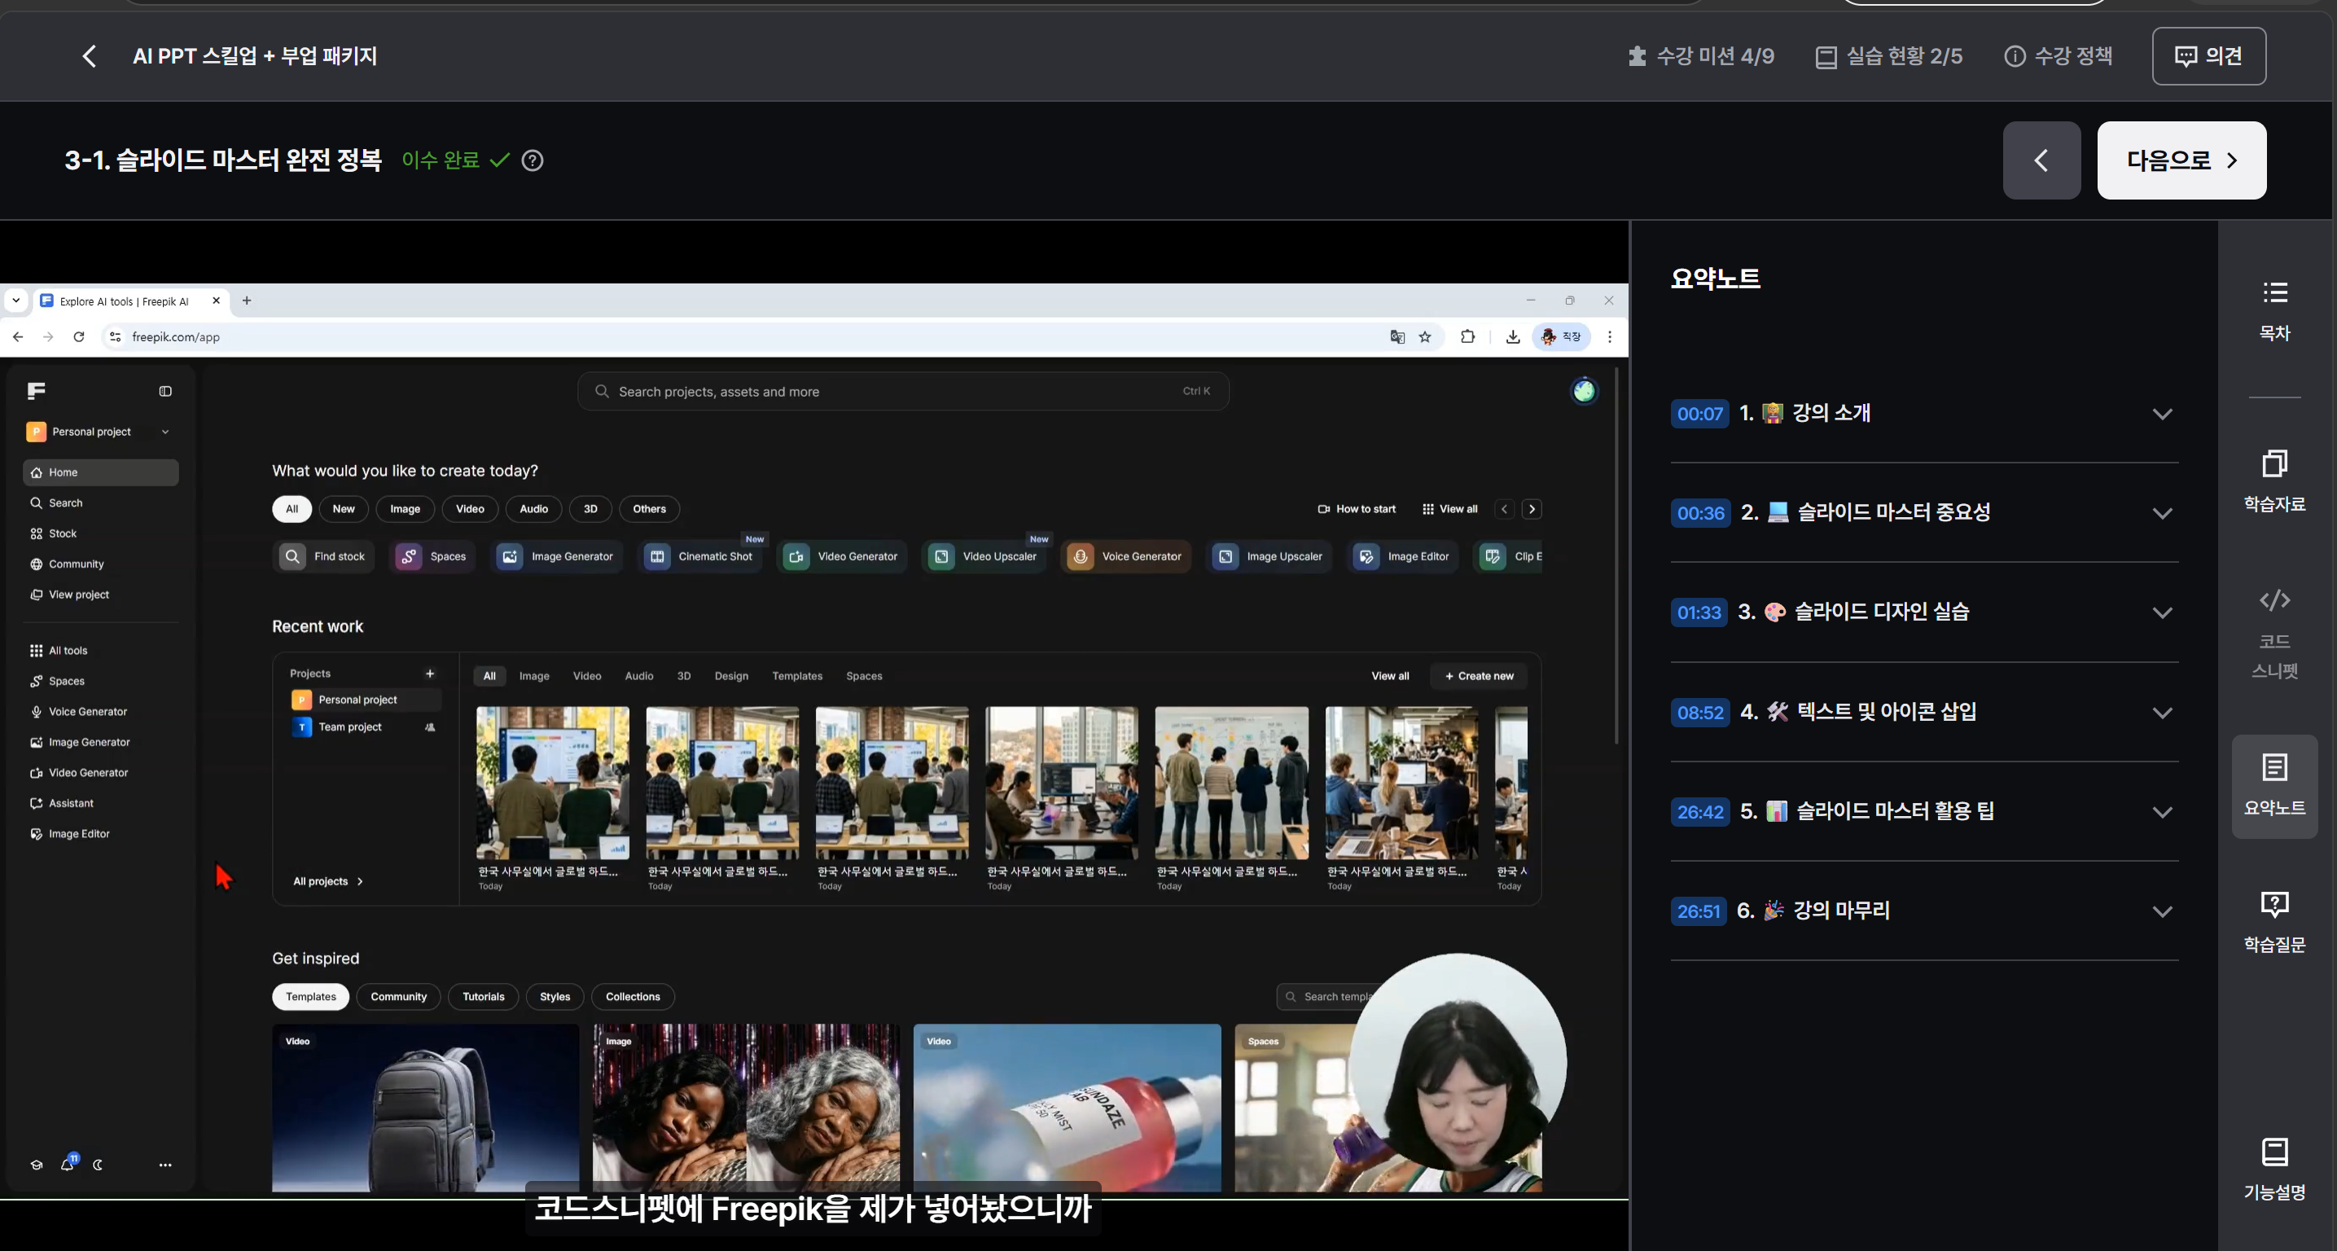2337x1251 pixels.
Task: Click the Freepik search projects field
Action: tap(903, 391)
